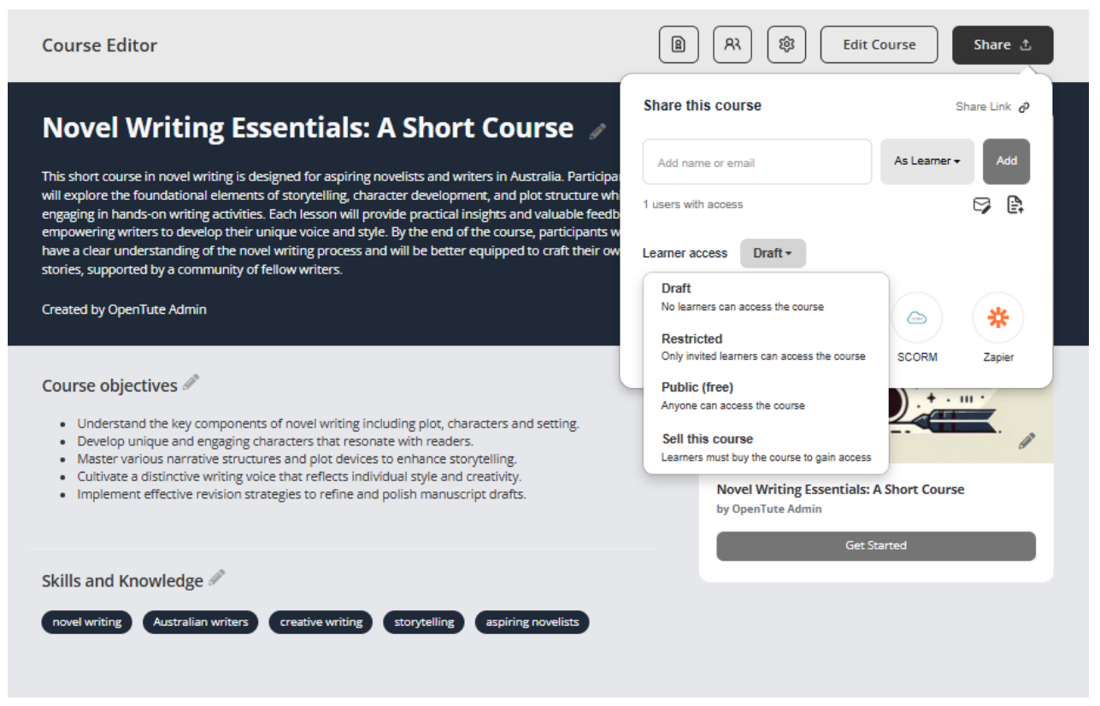Open the course certificate icon button

pyautogui.click(x=679, y=45)
